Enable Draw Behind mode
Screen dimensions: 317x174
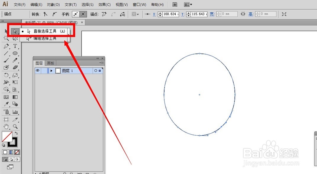11,159
